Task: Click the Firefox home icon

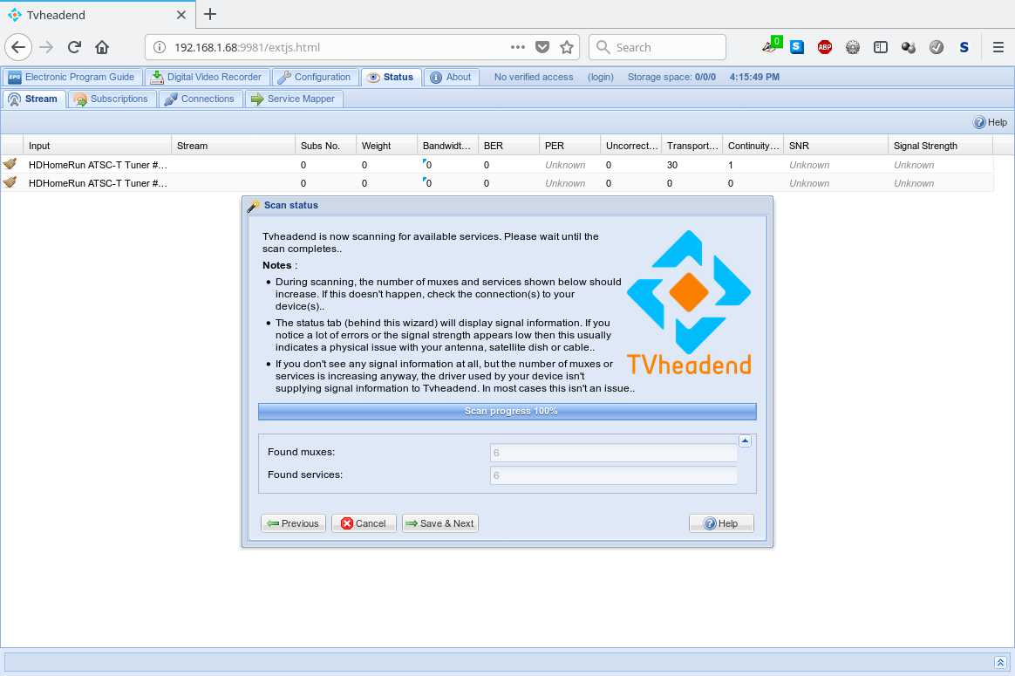Action: point(102,47)
